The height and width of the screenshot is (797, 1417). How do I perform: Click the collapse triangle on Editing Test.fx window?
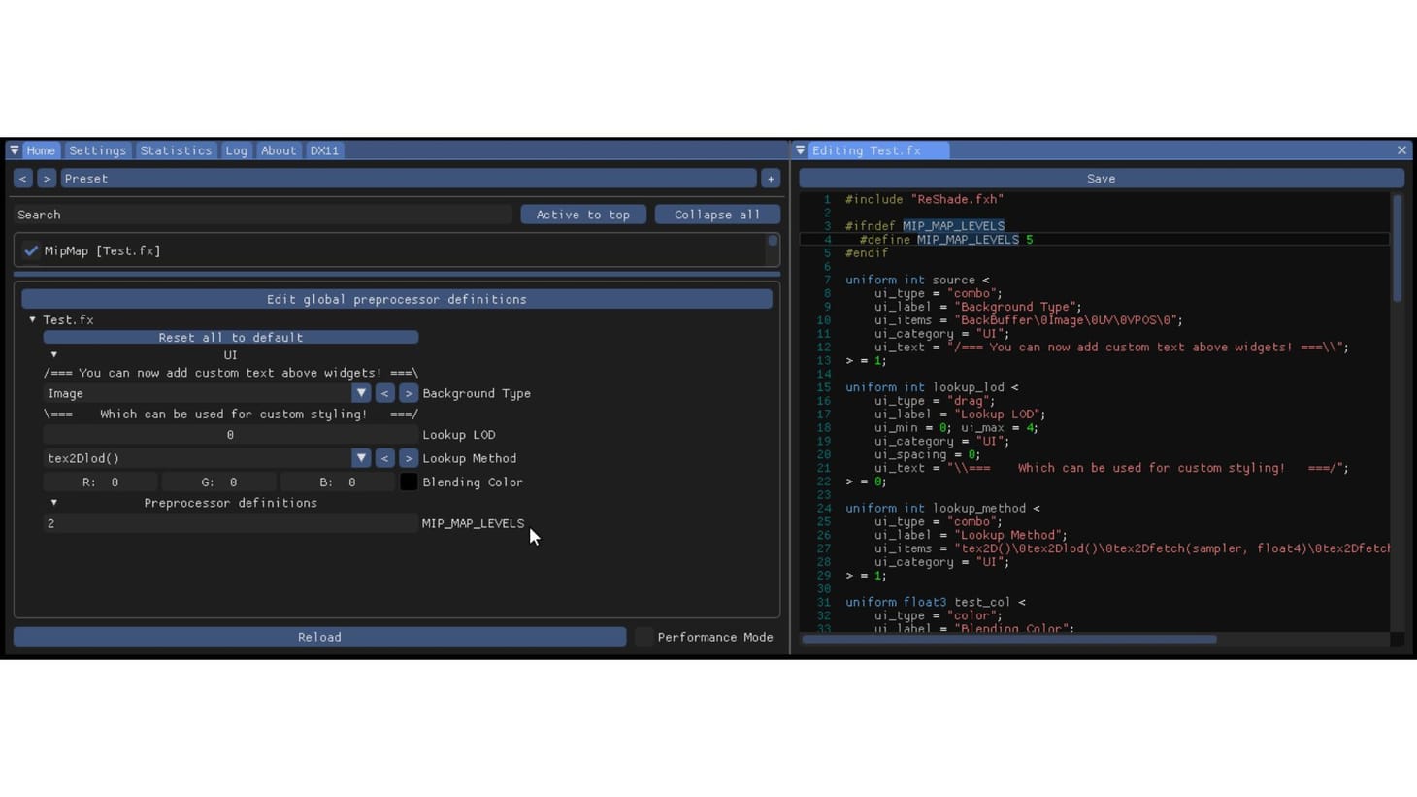(x=800, y=149)
